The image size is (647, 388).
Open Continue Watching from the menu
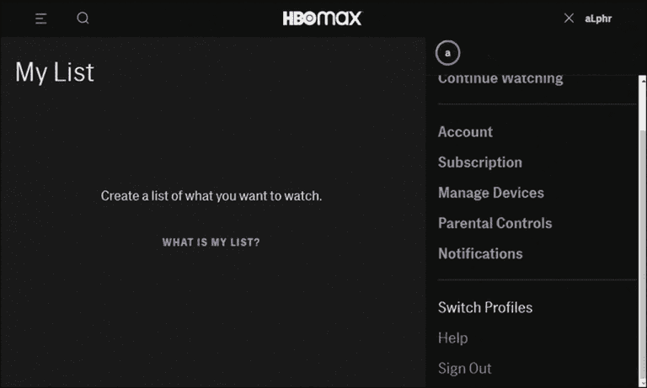tap(500, 79)
